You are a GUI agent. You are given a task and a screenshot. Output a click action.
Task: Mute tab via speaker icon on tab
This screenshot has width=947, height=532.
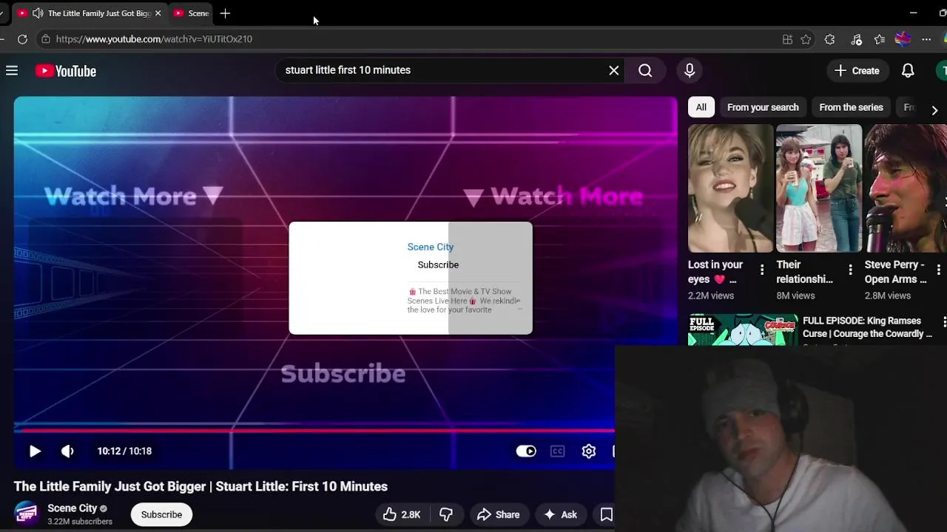tap(37, 13)
